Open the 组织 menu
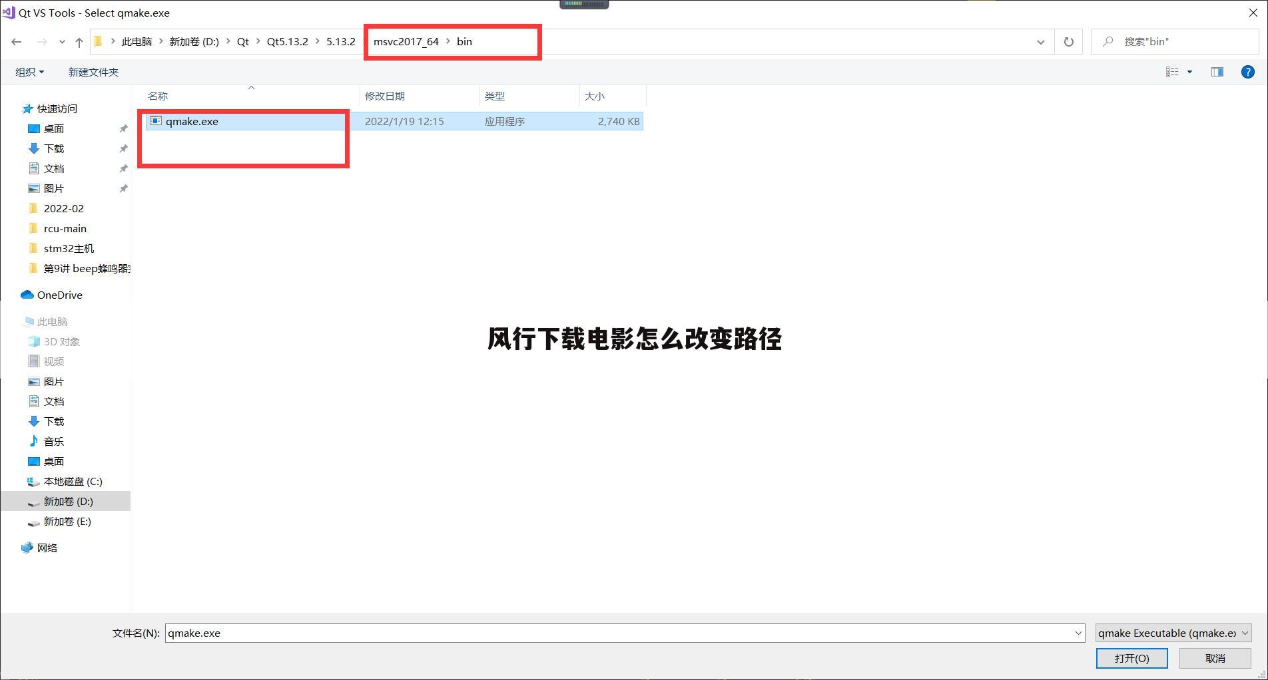Screen dimensions: 1268x680 (29, 72)
